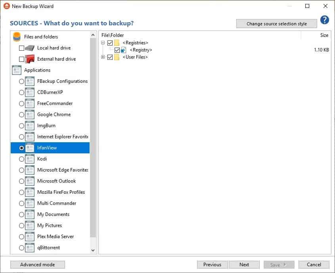
Task: Click the Applications section icon
Action: (17, 70)
